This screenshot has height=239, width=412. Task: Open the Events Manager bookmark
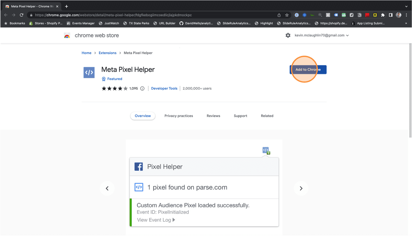tap(81, 23)
